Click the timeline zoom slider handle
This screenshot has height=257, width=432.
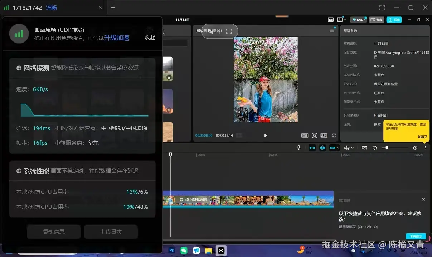click(x=387, y=148)
